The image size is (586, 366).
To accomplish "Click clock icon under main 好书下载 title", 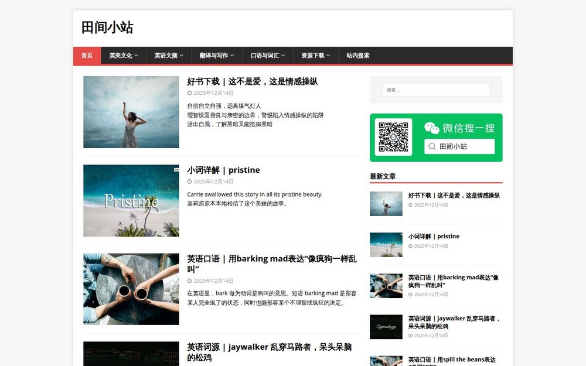I will click(189, 93).
